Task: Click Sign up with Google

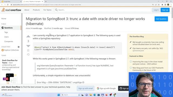Action: tap(106, 88)
